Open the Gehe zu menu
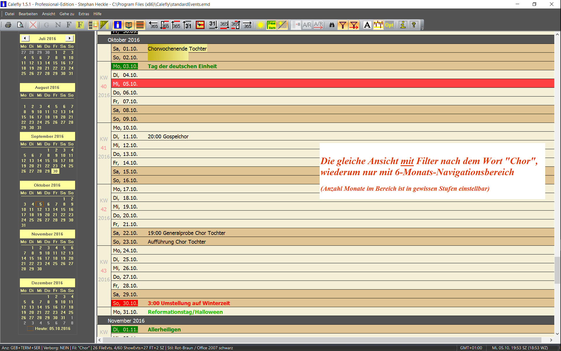Image resolution: width=561 pixels, height=351 pixels. point(67,14)
